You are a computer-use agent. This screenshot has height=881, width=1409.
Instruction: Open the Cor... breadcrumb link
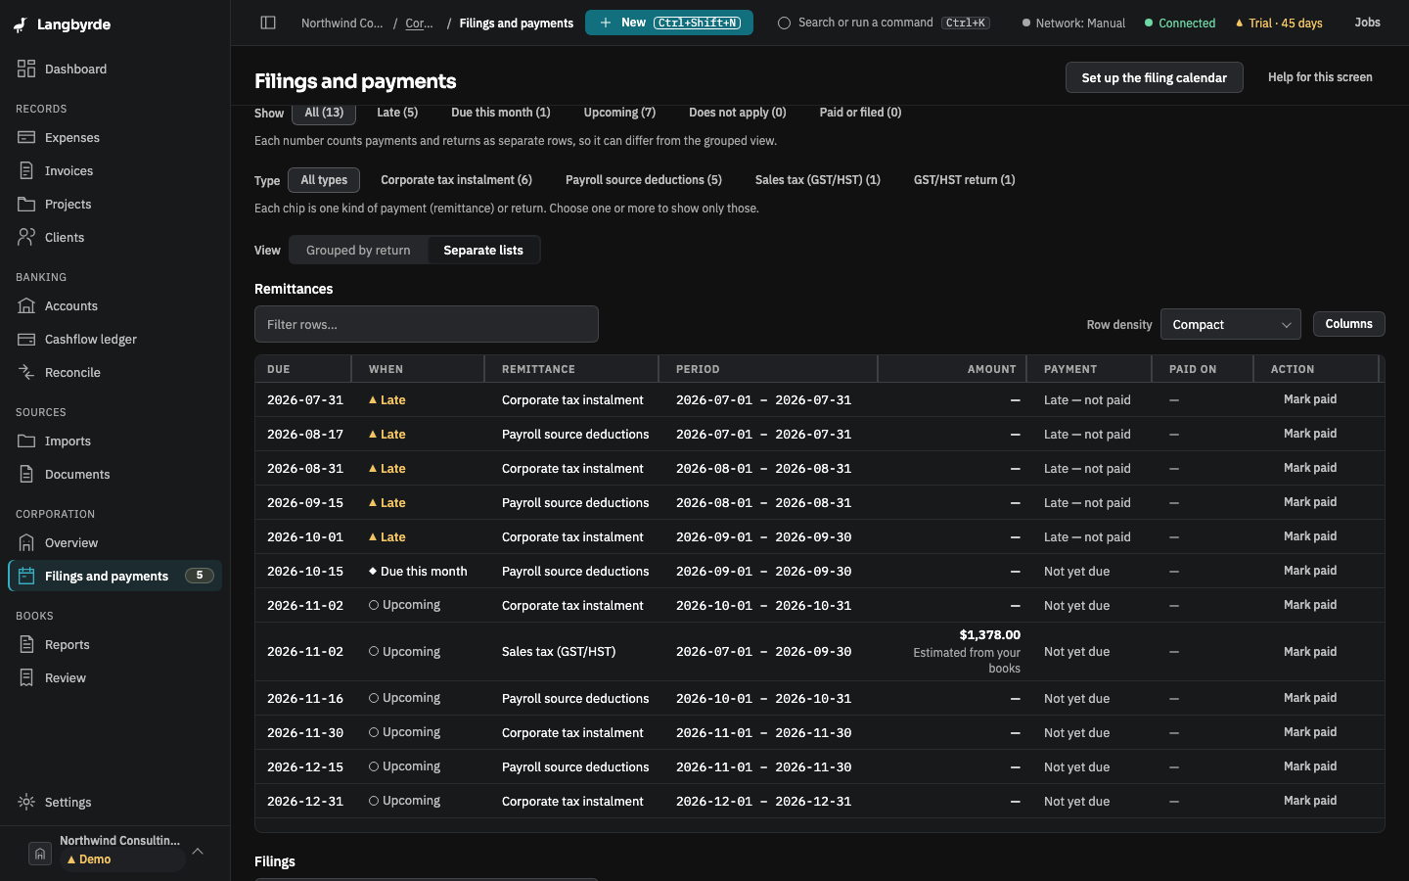coord(420,23)
